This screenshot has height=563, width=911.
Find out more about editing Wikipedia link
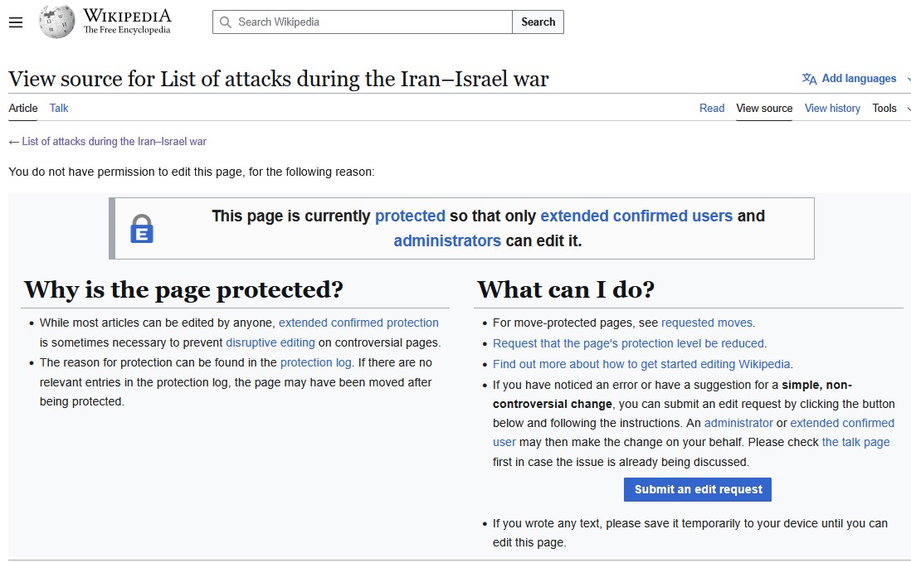pyautogui.click(x=641, y=364)
